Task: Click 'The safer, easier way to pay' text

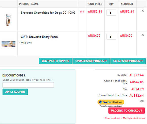Action: coord(111,106)
